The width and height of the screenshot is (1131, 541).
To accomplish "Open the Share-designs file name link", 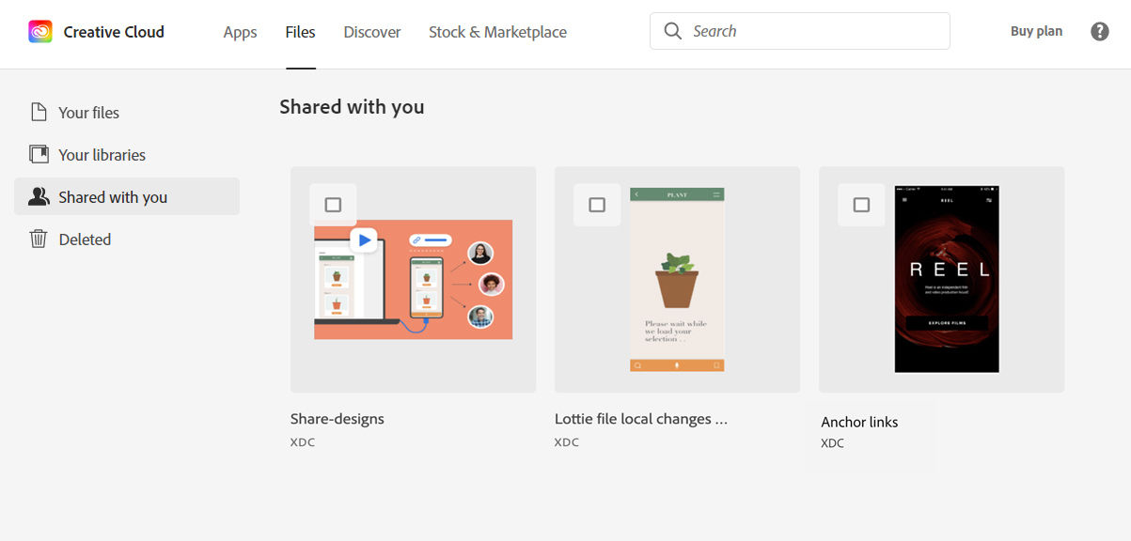I will pos(338,419).
